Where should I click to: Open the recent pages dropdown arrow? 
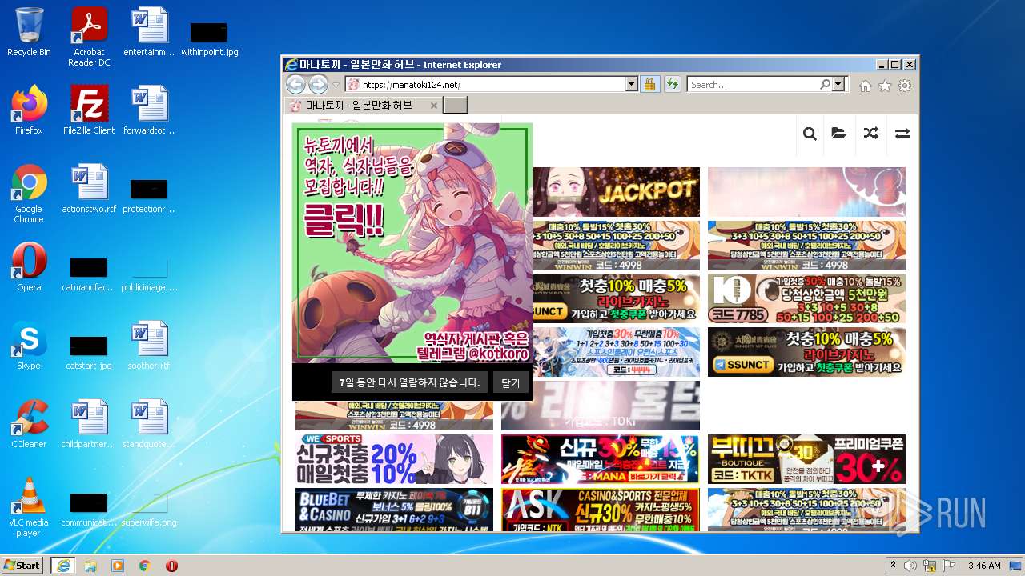pos(336,85)
